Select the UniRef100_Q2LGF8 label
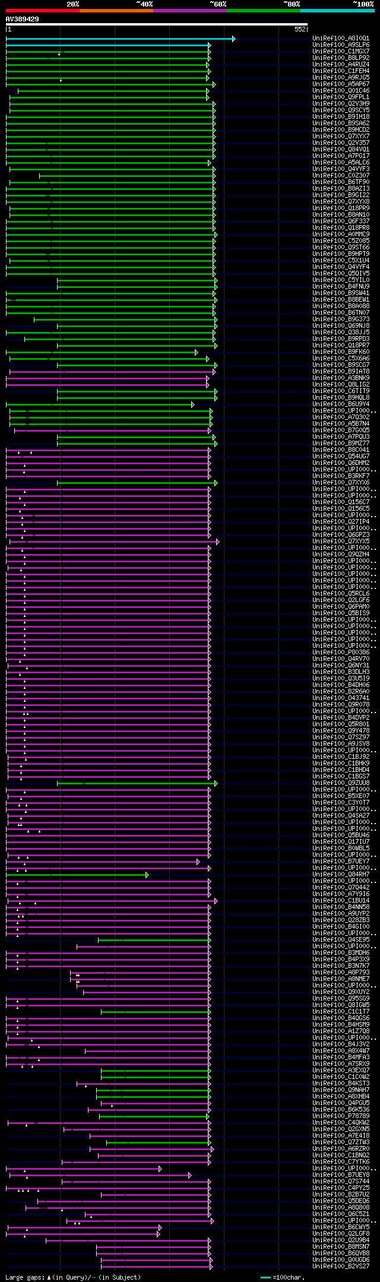Viewport: 380px width, 1282px height. 341,1234
